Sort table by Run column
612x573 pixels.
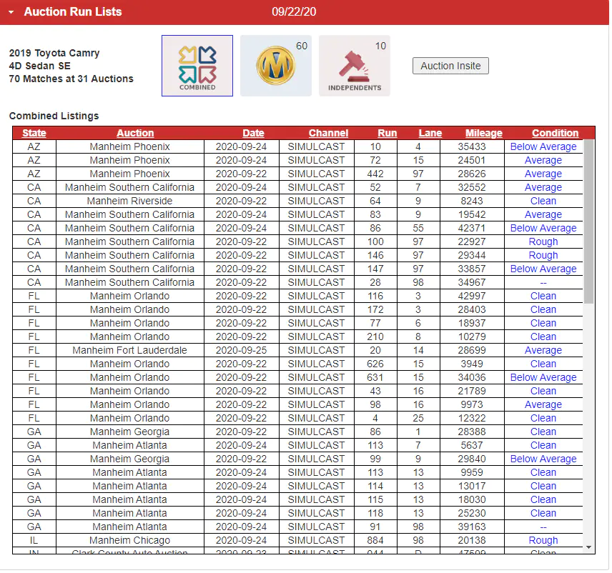point(388,134)
